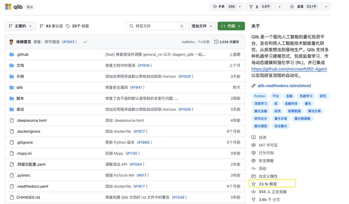349x204 pixels.
Task: Click the 测试 folder icon
Action: click(x=12, y=109)
